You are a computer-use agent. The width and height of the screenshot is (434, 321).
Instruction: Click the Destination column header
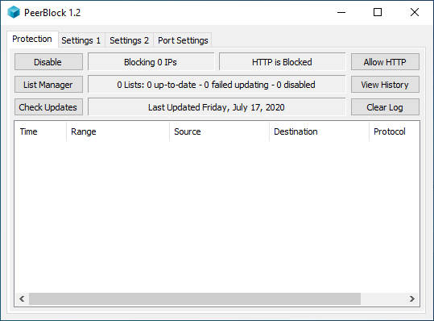[x=319, y=131]
